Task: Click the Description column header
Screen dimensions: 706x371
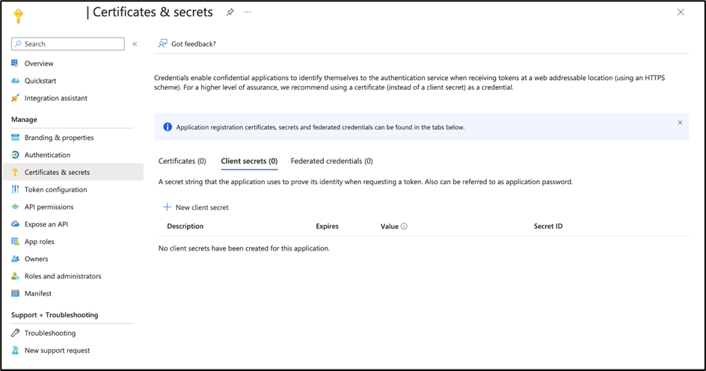Action: 185,226
